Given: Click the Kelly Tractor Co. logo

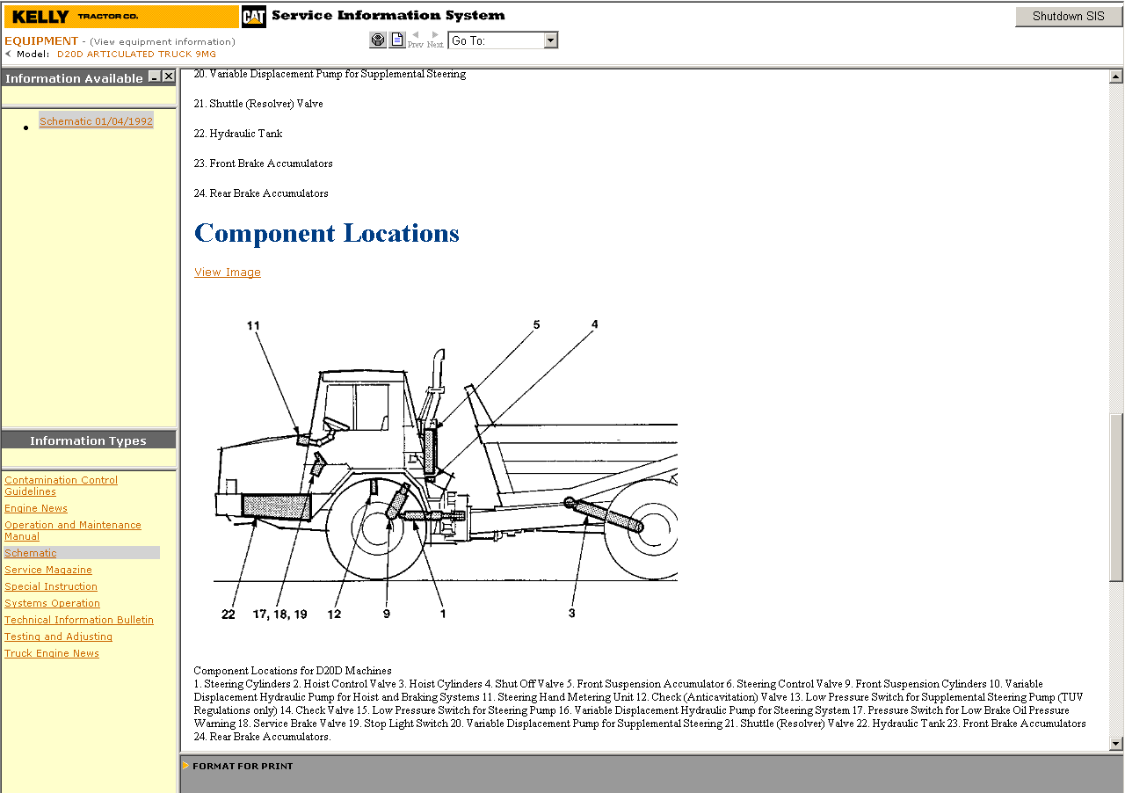Looking at the screenshot, I should [x=120, y=17].
